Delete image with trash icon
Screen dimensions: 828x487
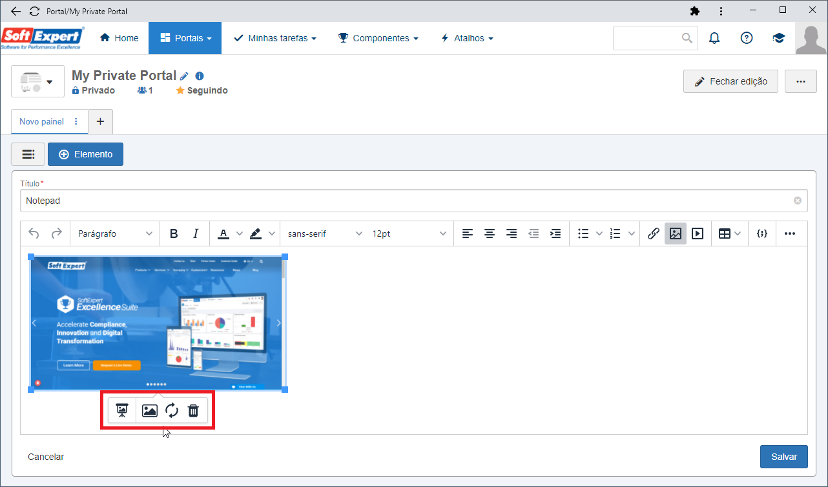(x=193, y=410)
